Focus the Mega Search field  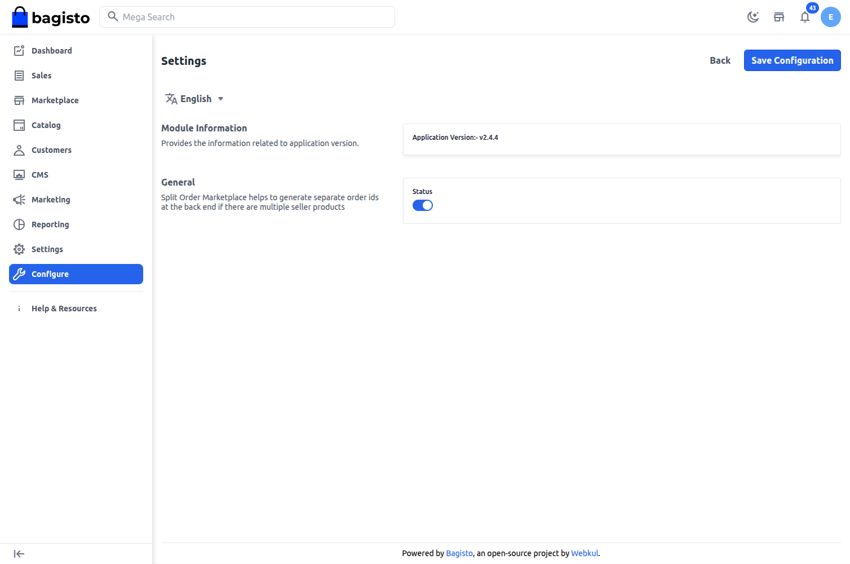[247, 17]
